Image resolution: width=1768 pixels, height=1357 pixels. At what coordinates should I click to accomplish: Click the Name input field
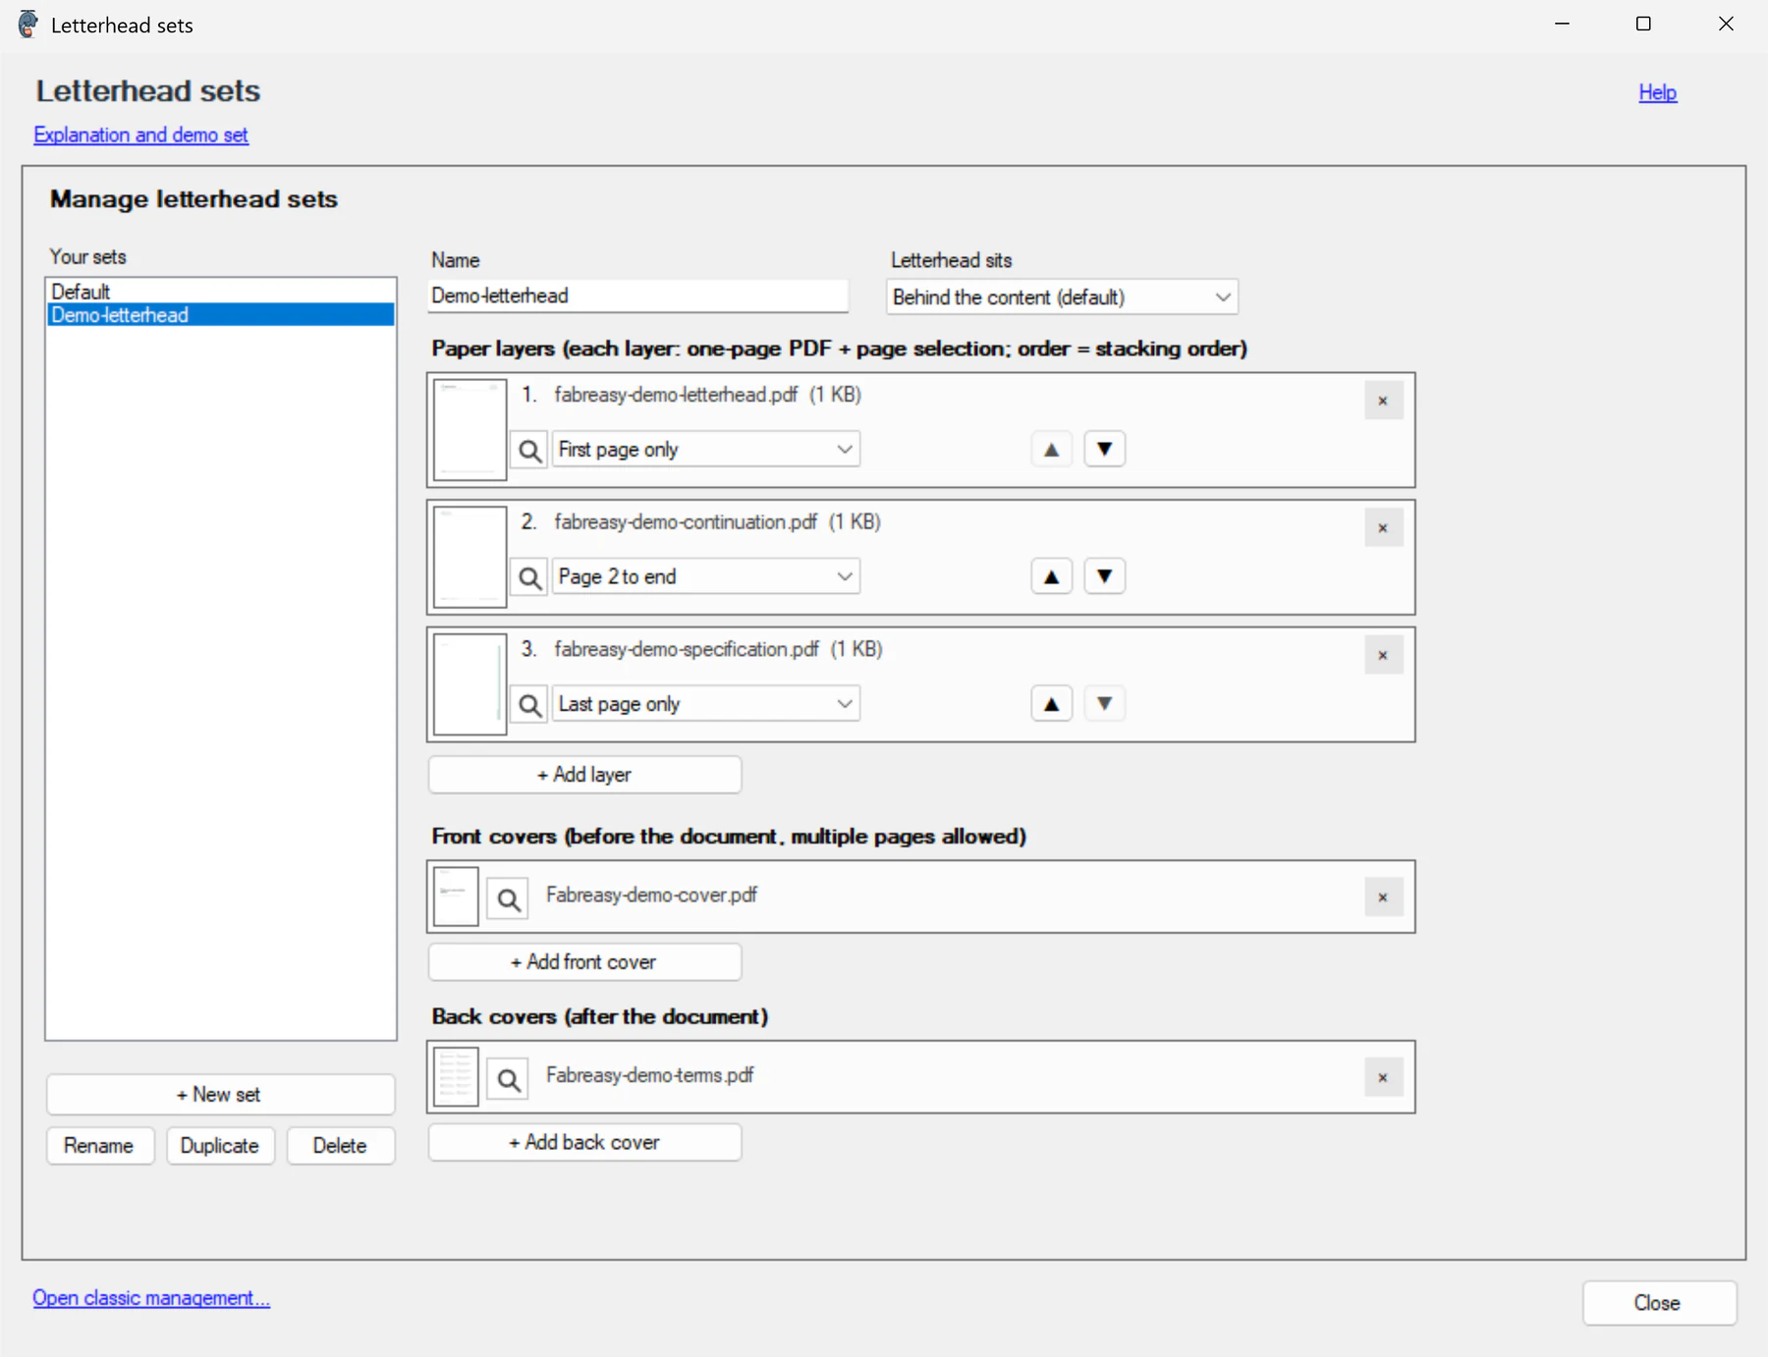(x=638, y=296)
